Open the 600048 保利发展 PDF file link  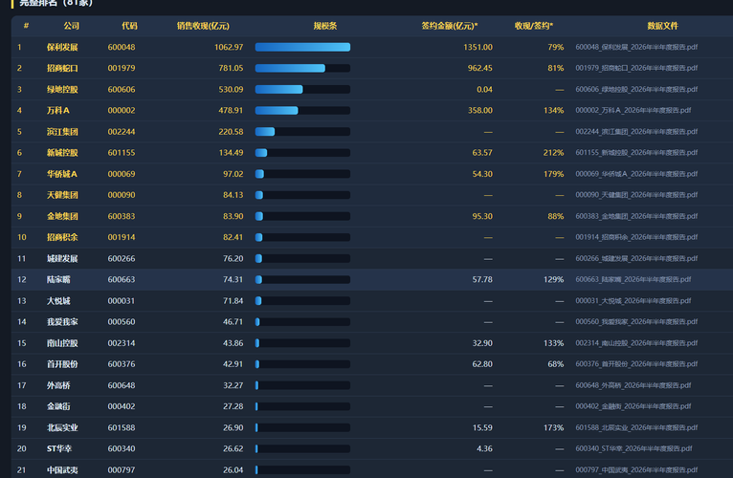pos(636,47)
